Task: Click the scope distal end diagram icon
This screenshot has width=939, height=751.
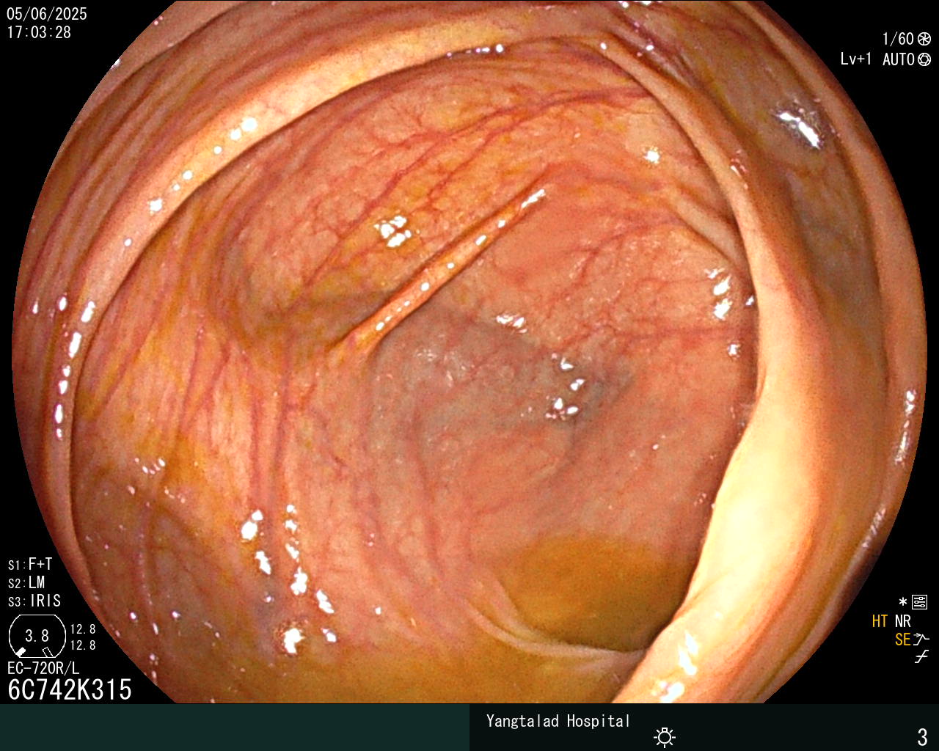Action: [37, 636]
